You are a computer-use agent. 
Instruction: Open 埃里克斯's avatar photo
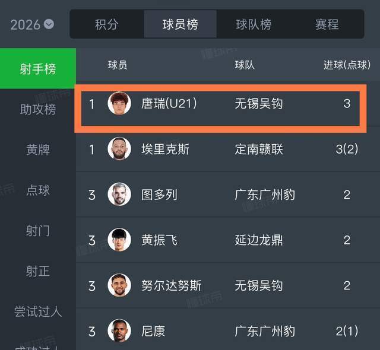coord(119,149)
